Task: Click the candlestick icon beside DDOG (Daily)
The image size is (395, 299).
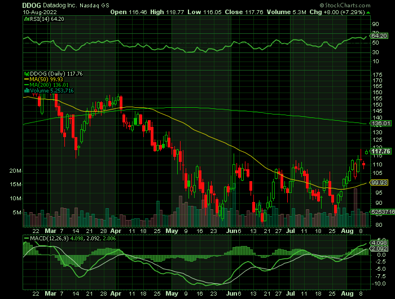Action: 27,74
